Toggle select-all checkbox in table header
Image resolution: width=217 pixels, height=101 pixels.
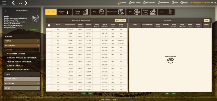(49, 25)
